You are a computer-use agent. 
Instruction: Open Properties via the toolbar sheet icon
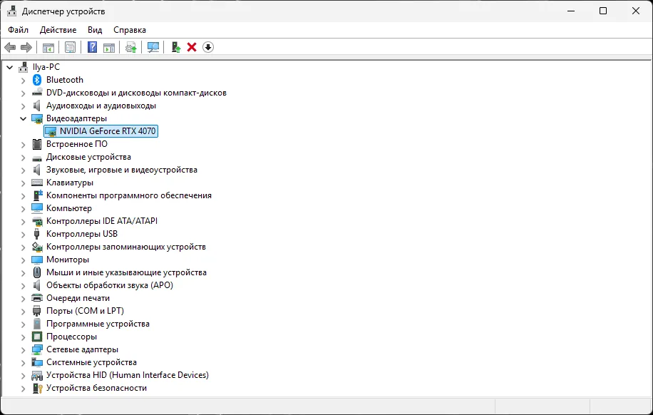[71, 47]
